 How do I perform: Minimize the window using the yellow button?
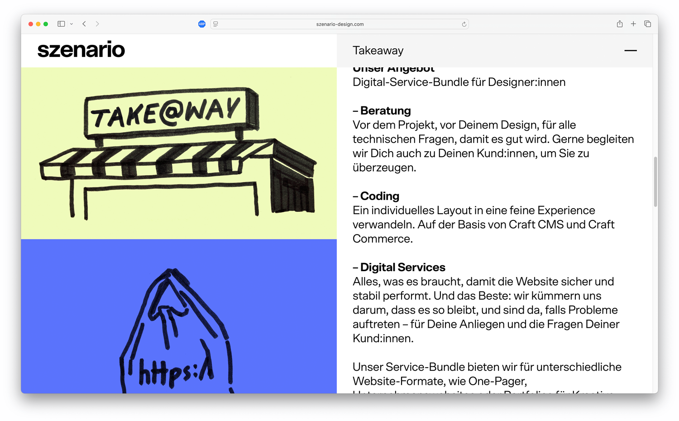tap(38, 24)
